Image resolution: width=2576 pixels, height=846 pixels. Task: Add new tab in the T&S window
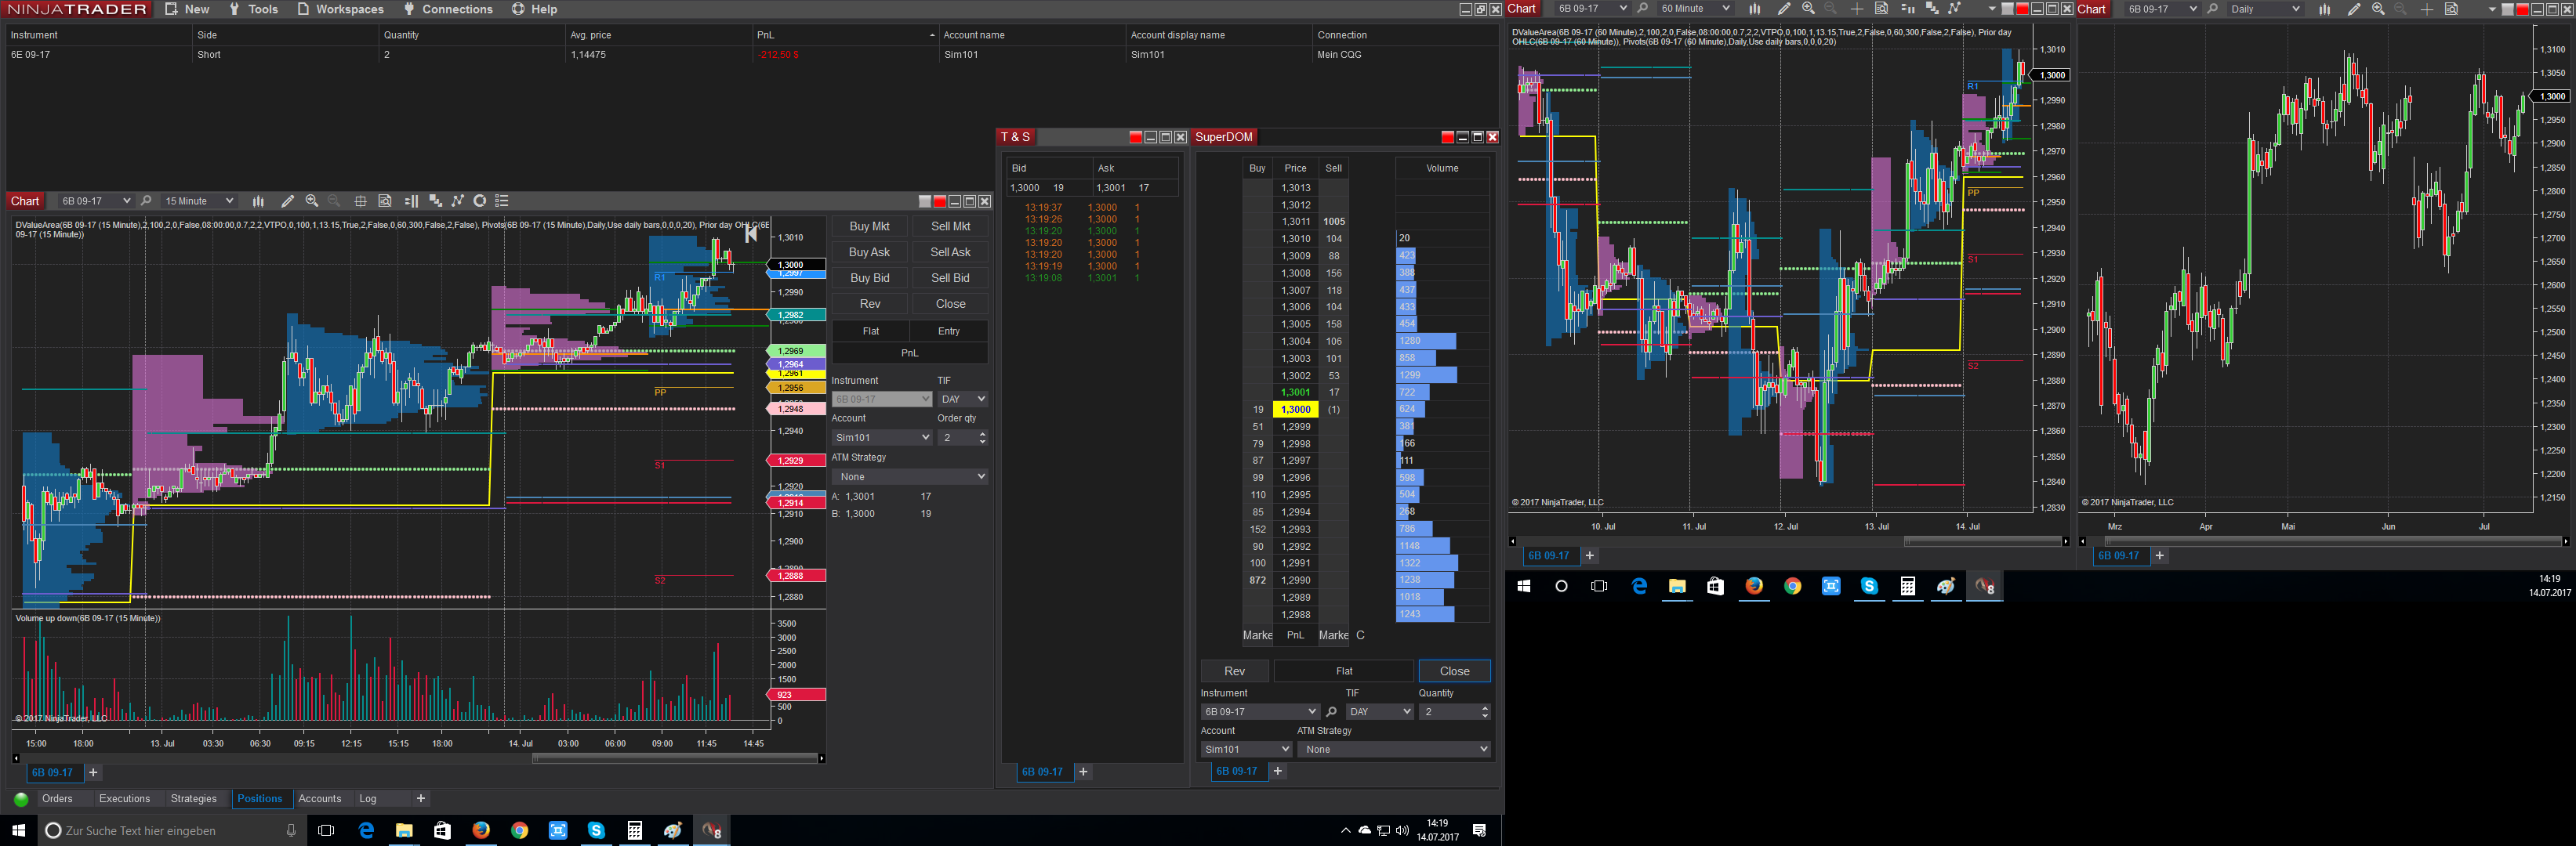1083,772
